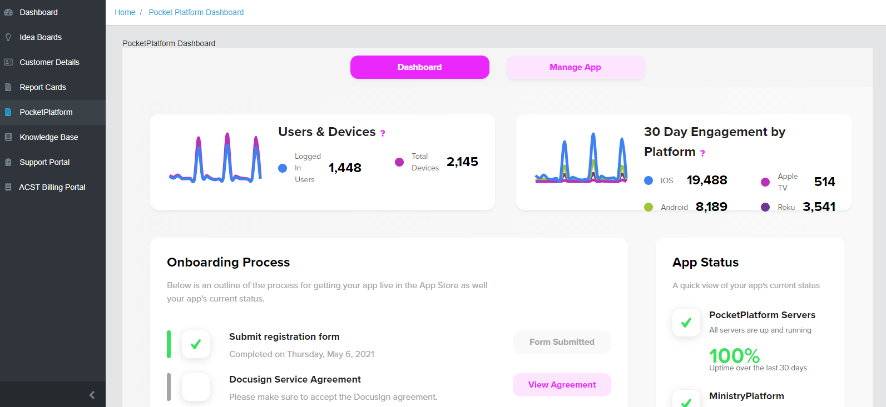Click the Dashboard gauge icon in sidebar

(8, 12)
